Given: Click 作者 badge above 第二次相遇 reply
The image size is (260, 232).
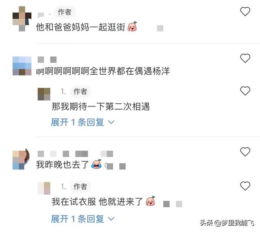Looking at the screenshot, I should coord(80,91).
